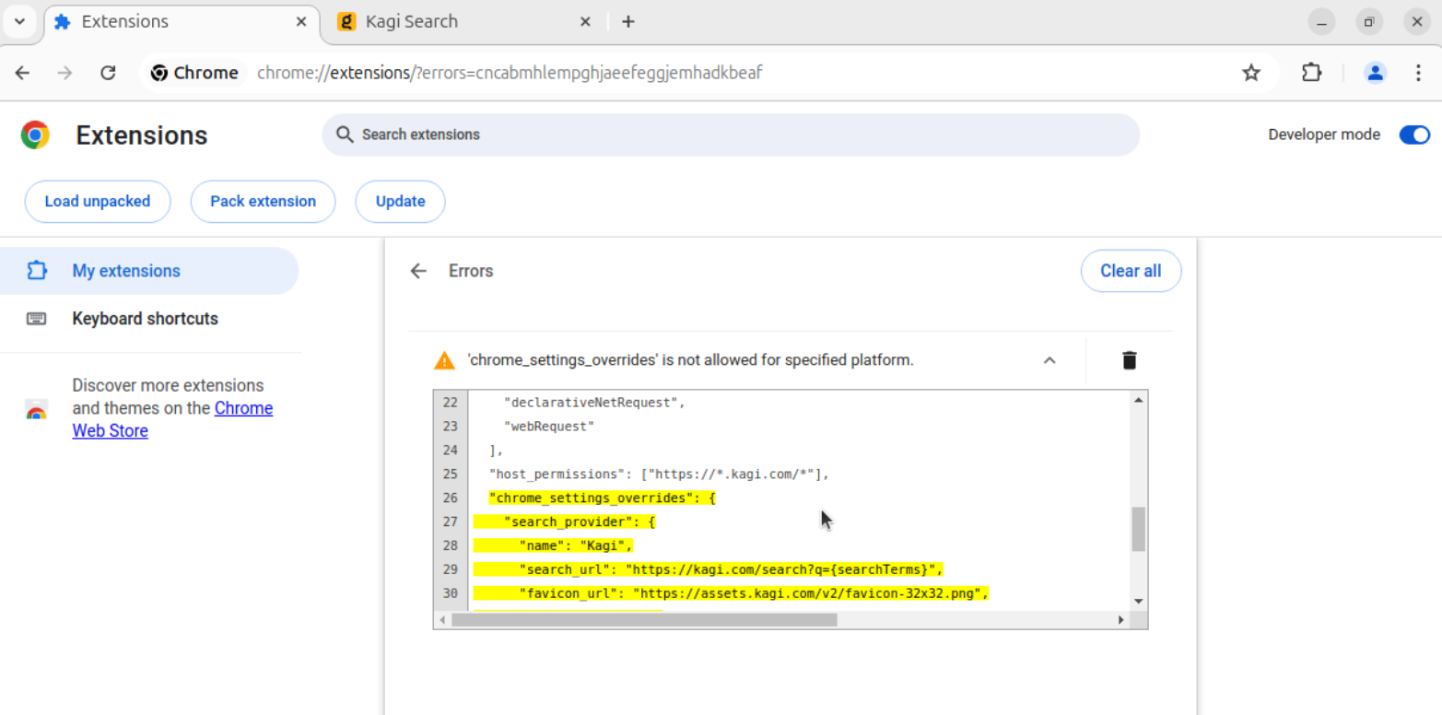Click the Pack extension button

(263, 201)
